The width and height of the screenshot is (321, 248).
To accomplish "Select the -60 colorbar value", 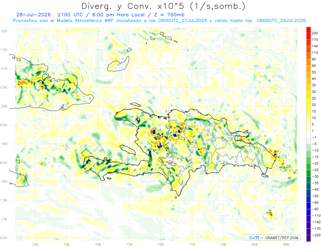I will point(315,203).
